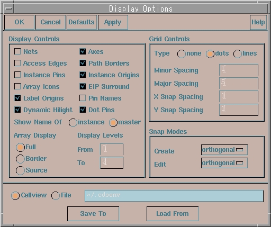The width and height of the screenshot is (271, 227).
Task: Open Help for Display Options
Action: pyautogui.click(x=258, y=22)
